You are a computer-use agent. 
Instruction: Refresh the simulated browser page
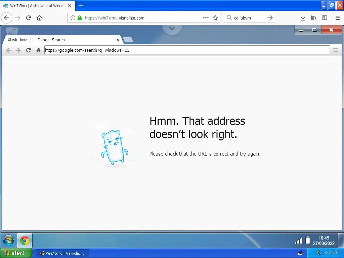28,50
